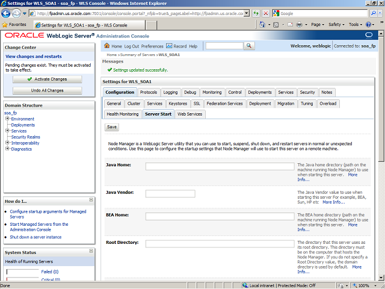Expand the Diagnostics tree node
Image resolution: width=385 pixels, height=289 pixels.
[7, 149]
